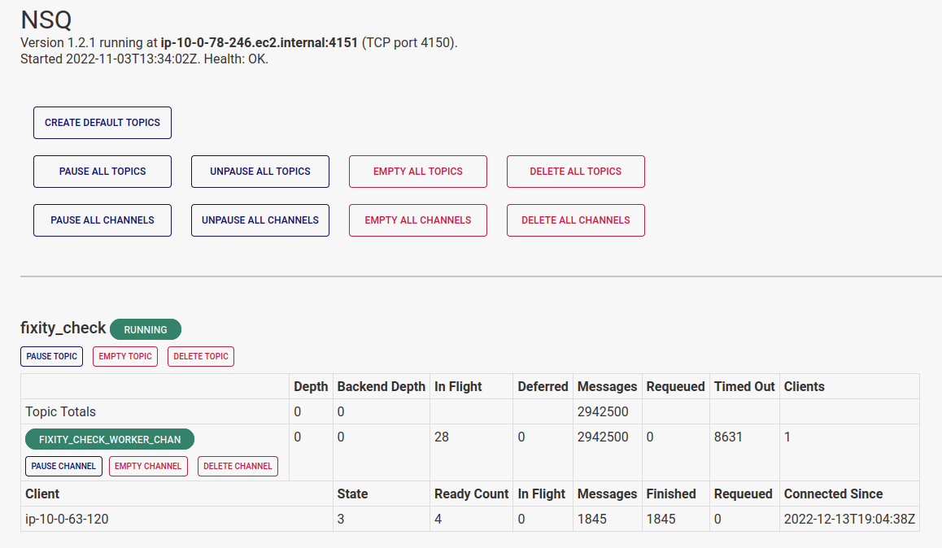The height and width of the screenshot is (548, 942).
Task: Click the Started 2022-11-03T13:34:02Z line
Action: coord(144,59)
